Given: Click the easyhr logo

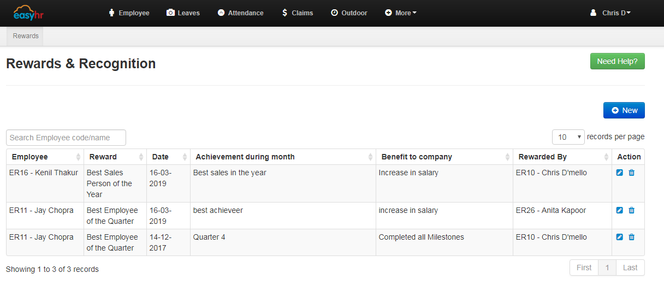Looking at the screenshot, I should coord(28,13).
